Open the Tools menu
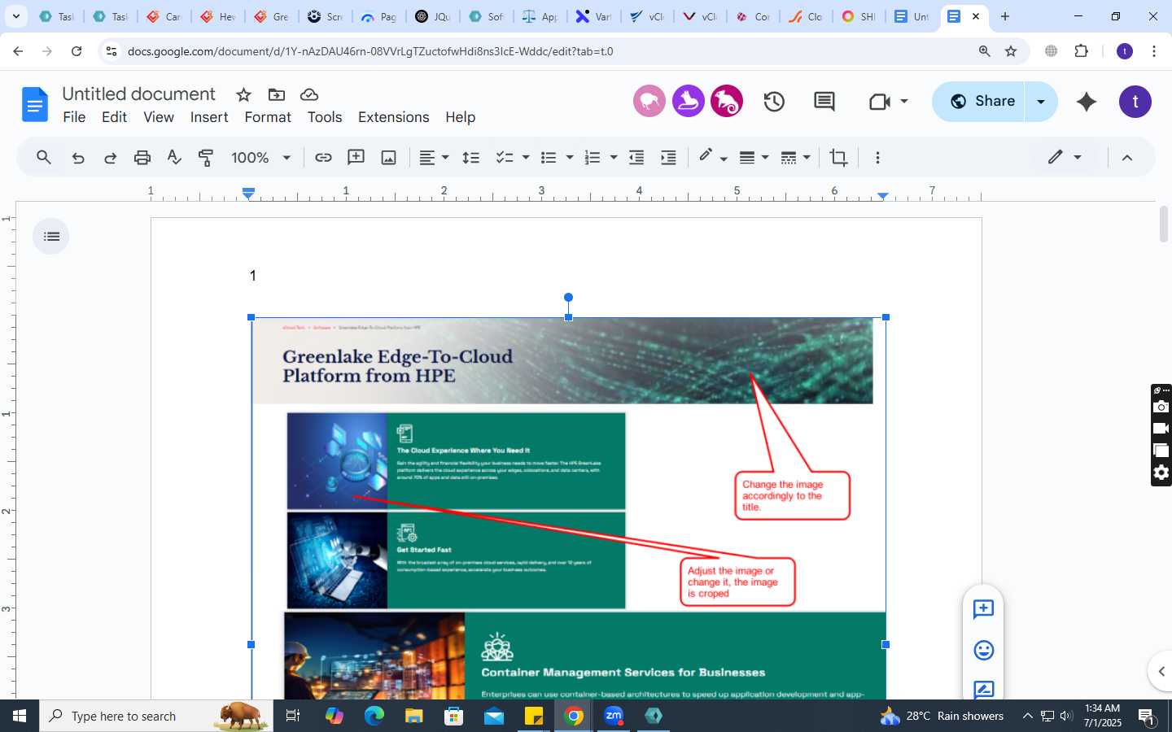This screenshot has width=1172, height=732. pos(325,117)
